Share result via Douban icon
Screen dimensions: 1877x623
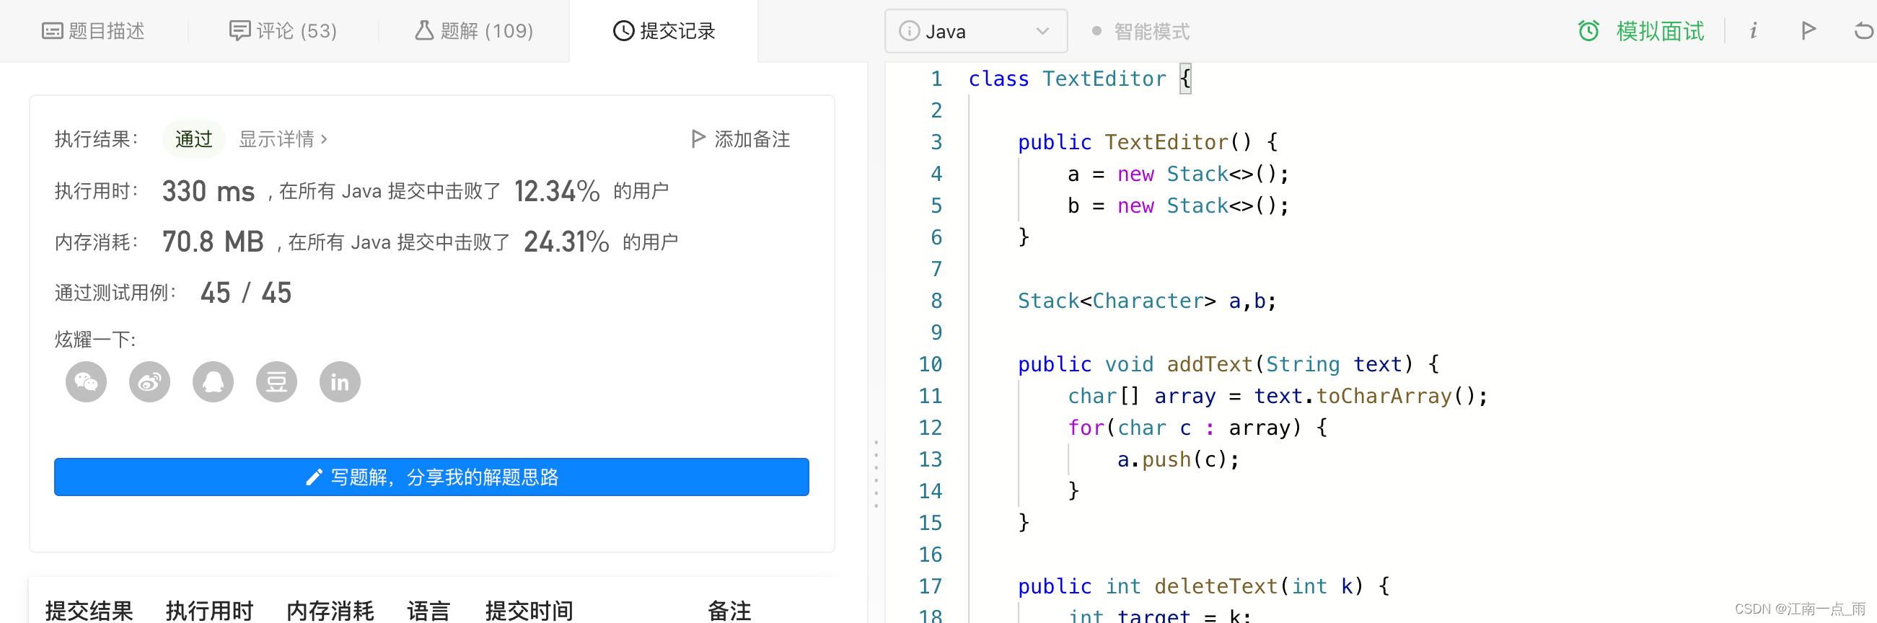[276, 382]
